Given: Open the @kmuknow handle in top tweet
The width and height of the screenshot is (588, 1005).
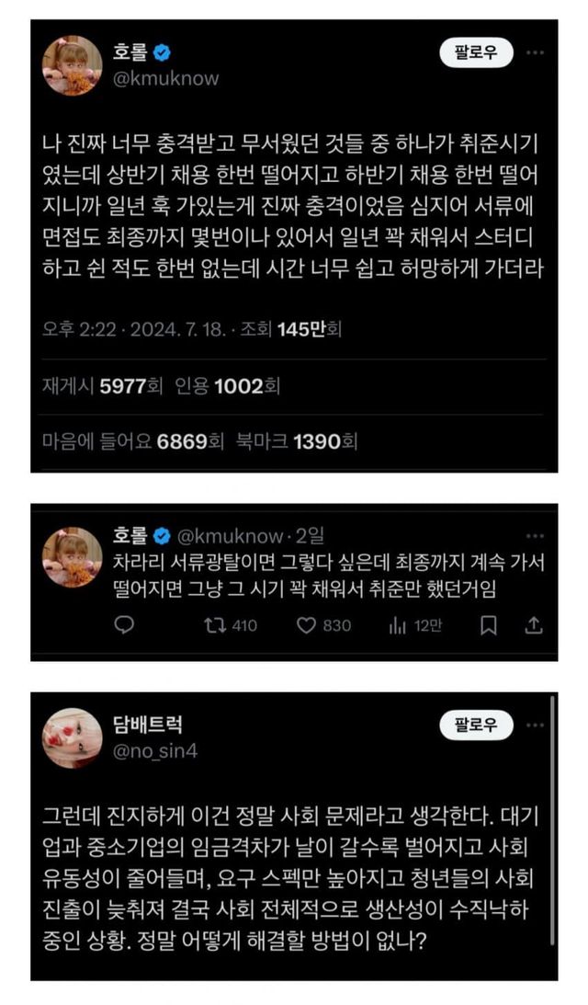Looking at the screenshot, I should point(166,78).
